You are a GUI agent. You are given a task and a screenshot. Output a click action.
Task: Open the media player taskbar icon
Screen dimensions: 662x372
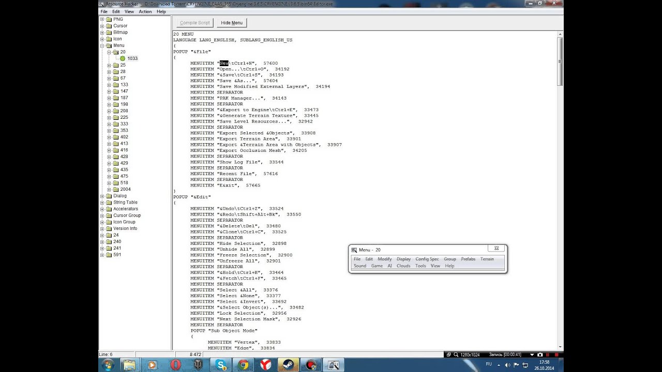[152, 365]
